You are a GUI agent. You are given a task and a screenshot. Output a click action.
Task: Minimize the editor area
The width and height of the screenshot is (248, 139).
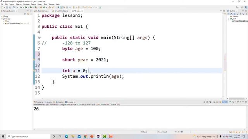pos(221,11)
